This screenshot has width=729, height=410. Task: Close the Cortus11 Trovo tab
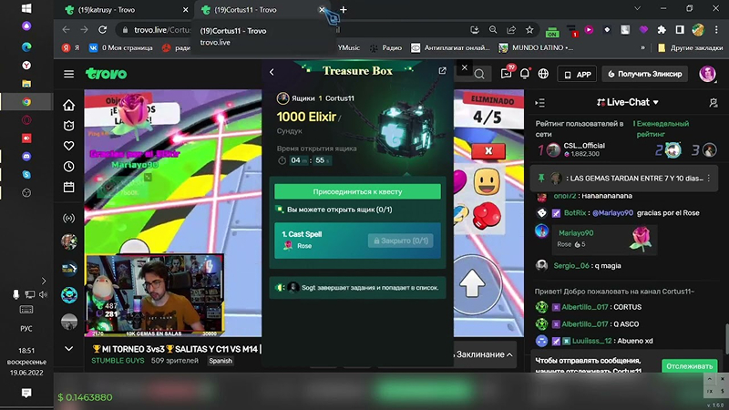pos(322,10)
